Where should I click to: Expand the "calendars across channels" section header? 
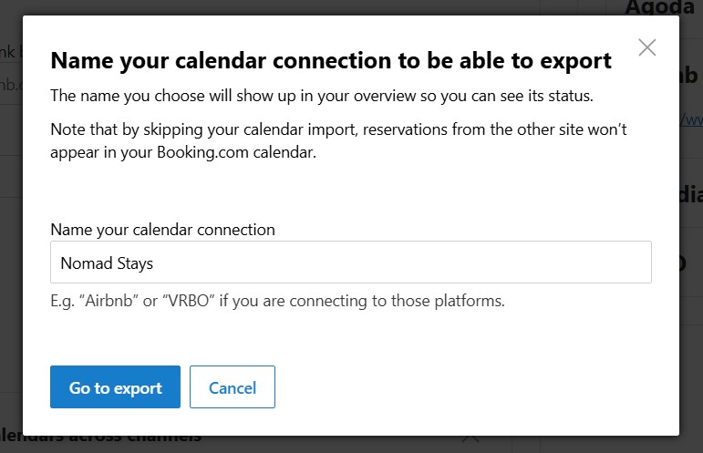(x=100, y=438)
